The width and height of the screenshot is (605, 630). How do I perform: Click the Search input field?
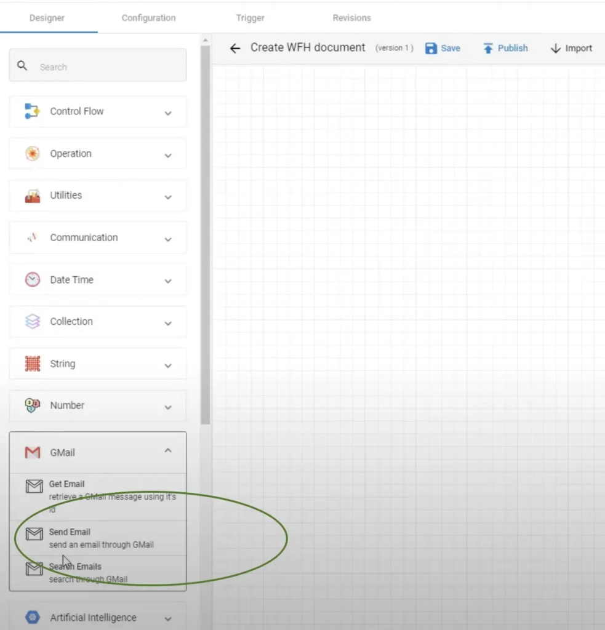(98, 65)
